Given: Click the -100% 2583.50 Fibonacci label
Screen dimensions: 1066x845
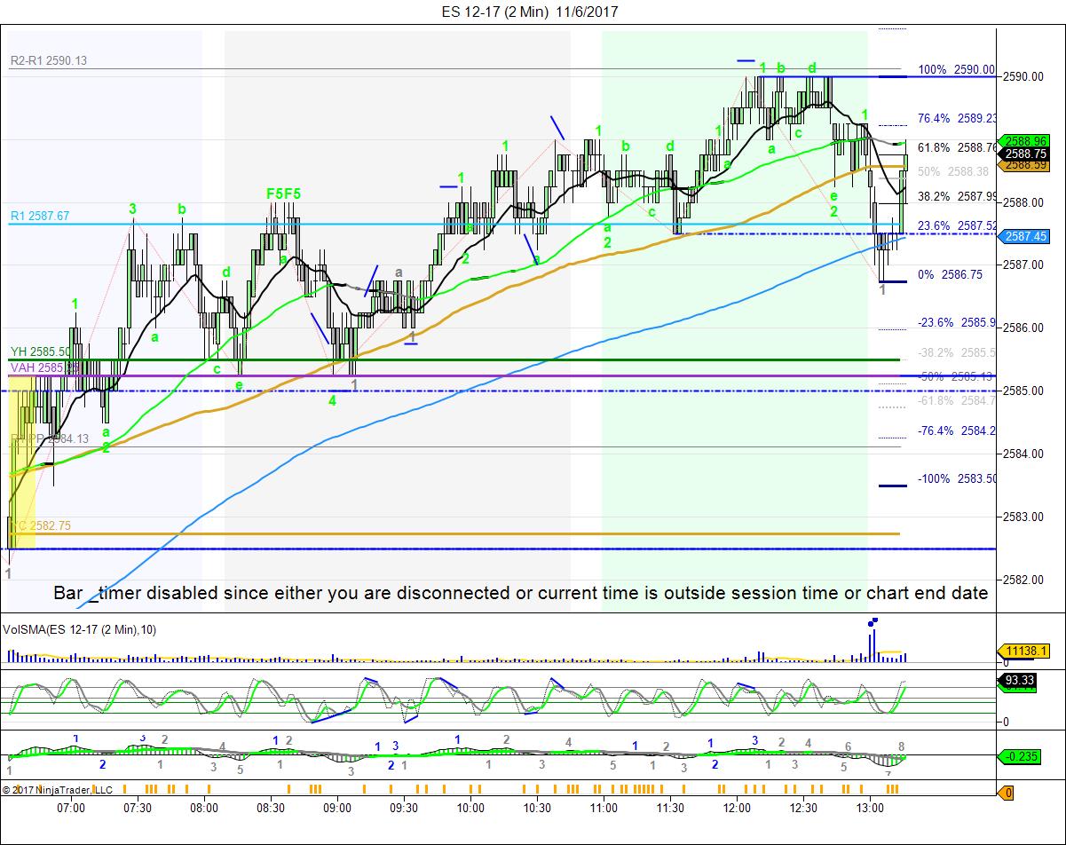Looking at the screenshot, I should [956, 478].
